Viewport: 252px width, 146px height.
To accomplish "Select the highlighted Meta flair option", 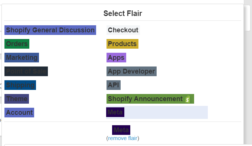I will coord(115,112).
